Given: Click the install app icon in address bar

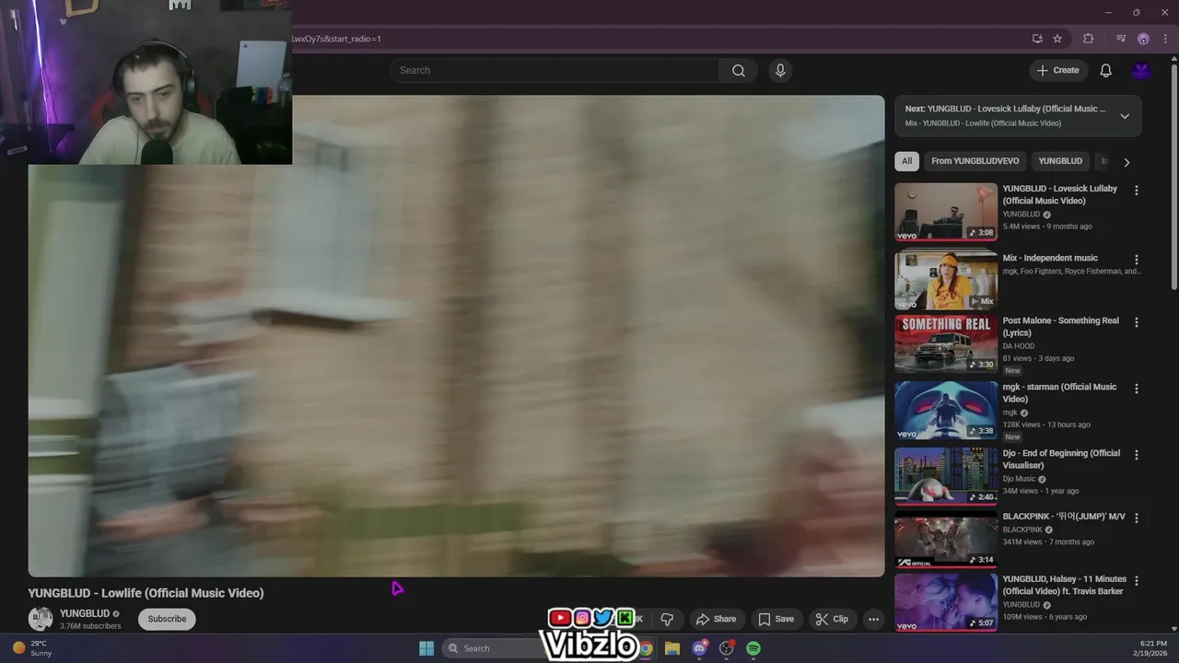Looking at the screenshot, I should pos(1037,39).
